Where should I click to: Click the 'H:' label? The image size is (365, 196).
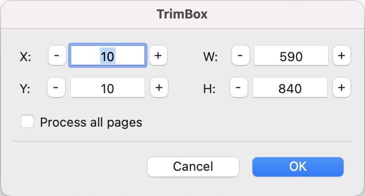210,89
